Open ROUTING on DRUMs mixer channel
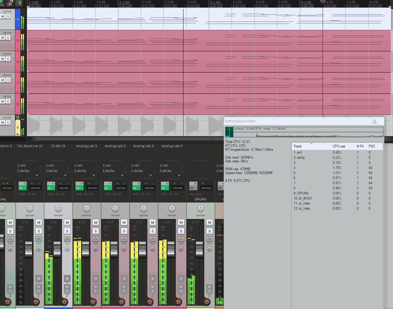 click(206, 188)
